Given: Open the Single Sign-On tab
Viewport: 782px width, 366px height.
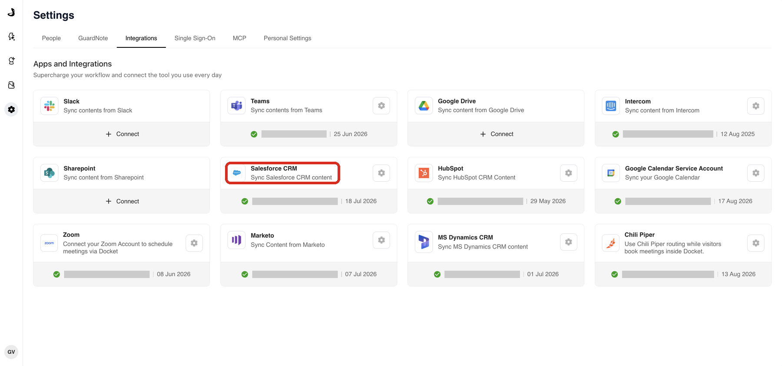Looking at the screenshot, I should [195, 38].
